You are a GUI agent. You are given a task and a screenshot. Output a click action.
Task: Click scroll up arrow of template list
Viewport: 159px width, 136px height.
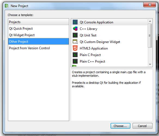tap(150, 21)
